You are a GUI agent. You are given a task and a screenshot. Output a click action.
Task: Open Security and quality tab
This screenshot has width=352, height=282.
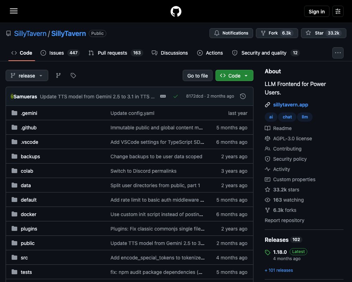coord(266,53)
